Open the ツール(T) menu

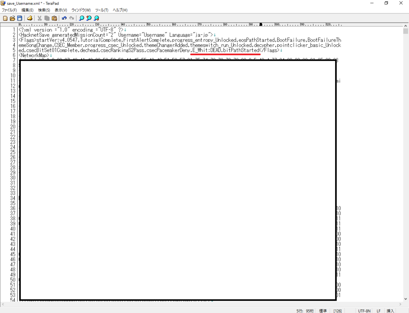[x=102, y=10]
